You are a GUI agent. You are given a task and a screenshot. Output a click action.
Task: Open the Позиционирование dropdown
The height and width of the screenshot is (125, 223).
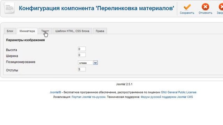88,62
